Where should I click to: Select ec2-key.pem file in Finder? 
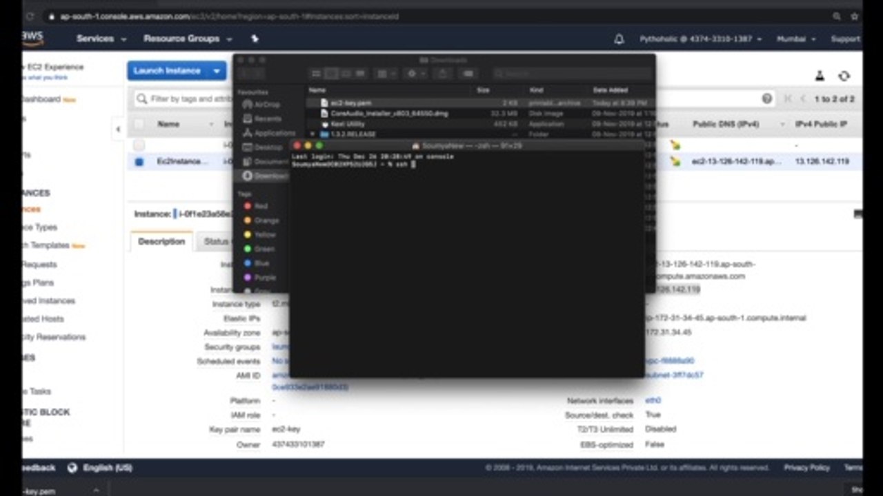(x=479, y=103)
